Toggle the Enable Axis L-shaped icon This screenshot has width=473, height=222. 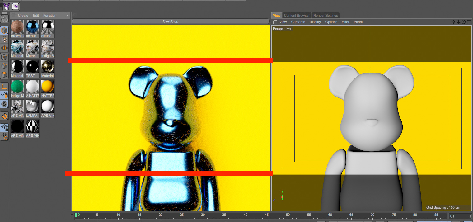pyautogui.click(x=4, y=87)
